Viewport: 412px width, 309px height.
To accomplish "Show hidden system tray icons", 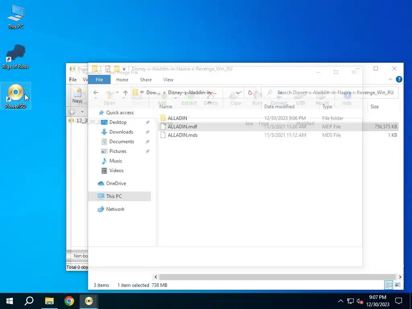I will (340, 301).
